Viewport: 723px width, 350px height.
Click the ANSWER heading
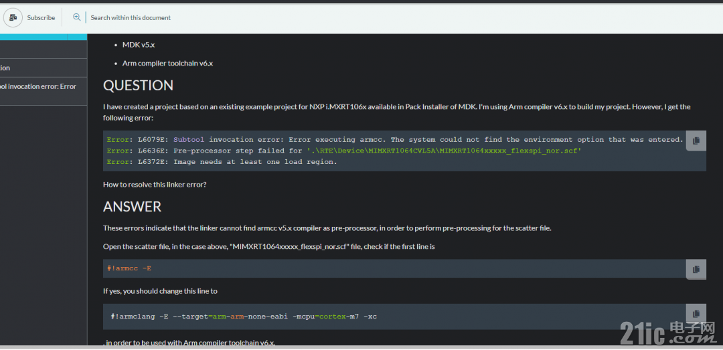[133, 207]
